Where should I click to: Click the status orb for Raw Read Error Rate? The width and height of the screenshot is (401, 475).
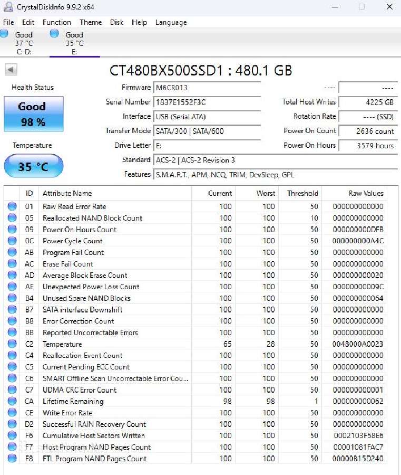[x=12, y=206]
